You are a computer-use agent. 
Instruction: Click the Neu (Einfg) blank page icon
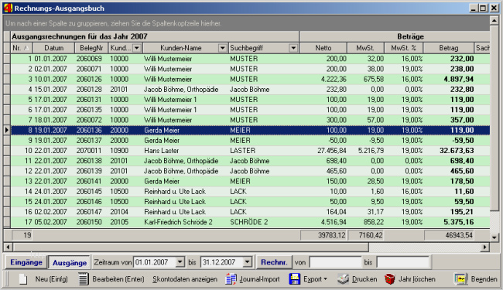pos(23,279)
